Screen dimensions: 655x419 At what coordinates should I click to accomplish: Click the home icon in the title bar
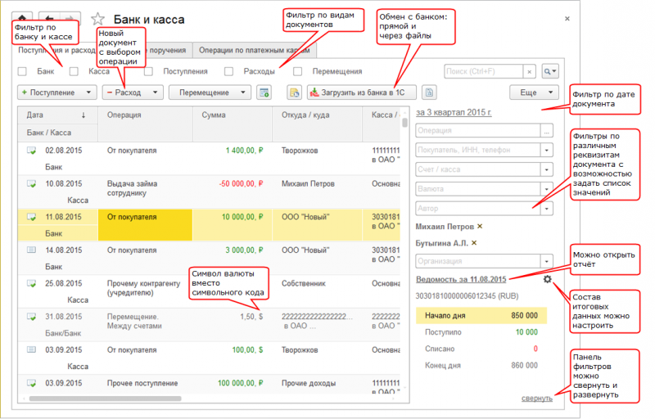click(x=25, y=19)
